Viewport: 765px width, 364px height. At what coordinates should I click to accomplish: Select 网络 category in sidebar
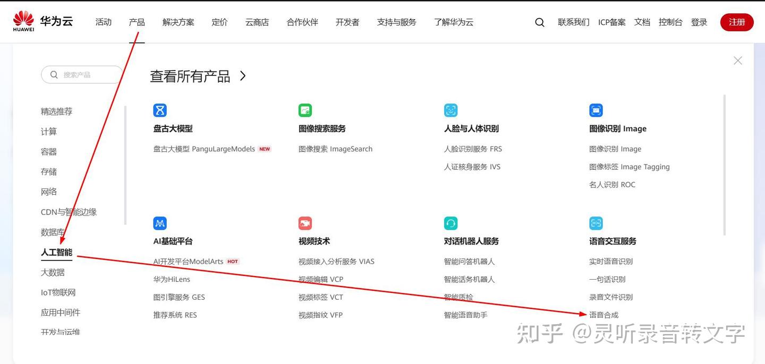coord(49,192)
